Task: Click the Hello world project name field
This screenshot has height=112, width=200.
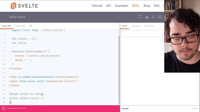Action: 17,17
